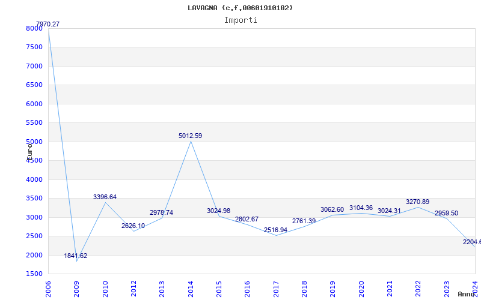Select the 1841.62 data label
Viewport: 481px width, 300px height.
[x=76, y=256]
